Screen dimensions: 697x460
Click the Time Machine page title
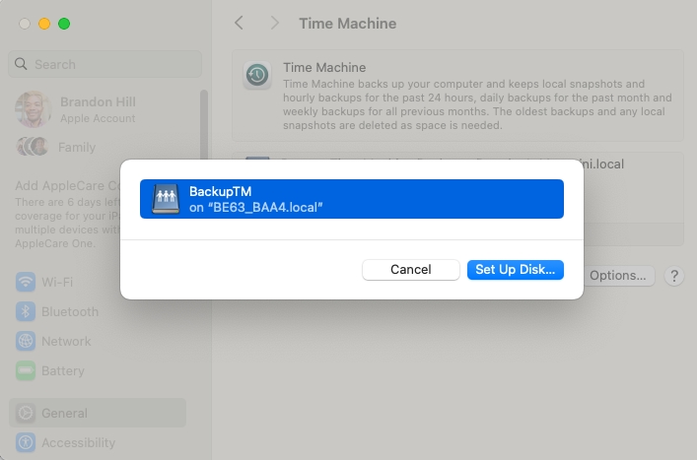pos(348,23)
